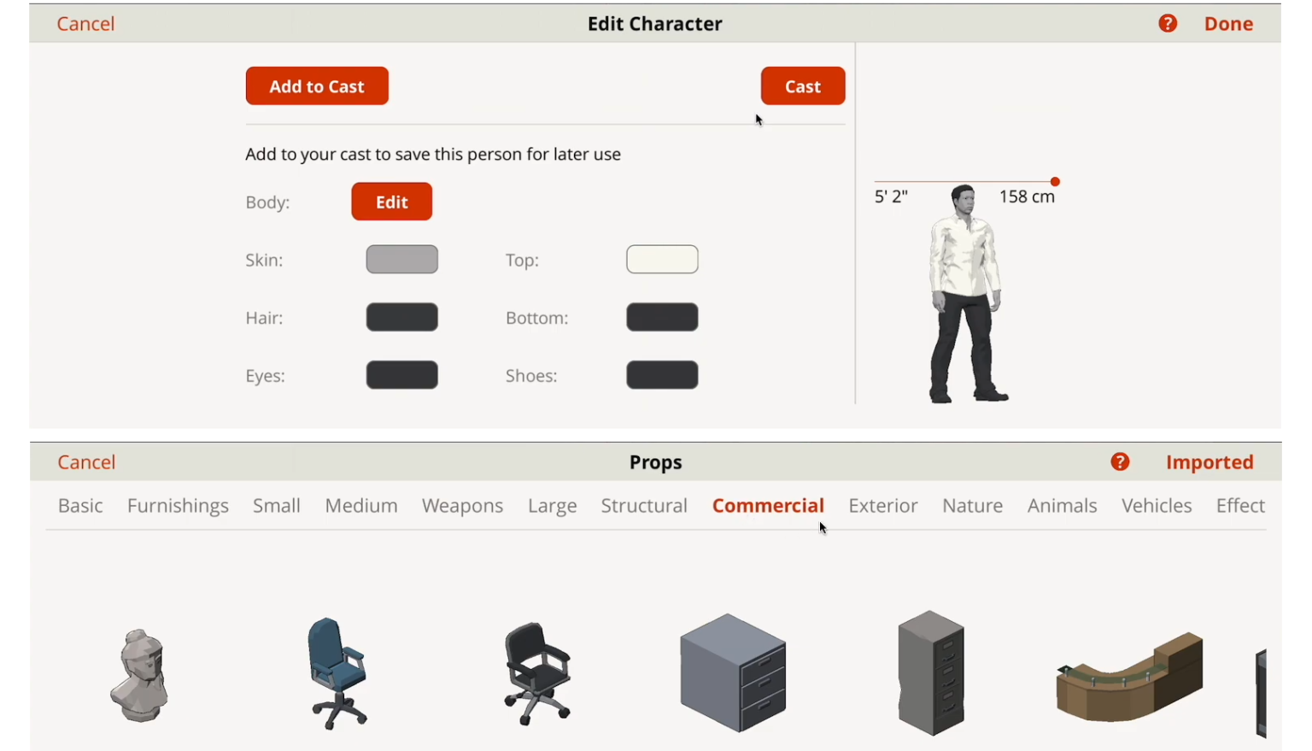The height and width of the screenshot is (751, 1312).
Task: Select the black swivel desk chair prop
Action: (536, 675)
